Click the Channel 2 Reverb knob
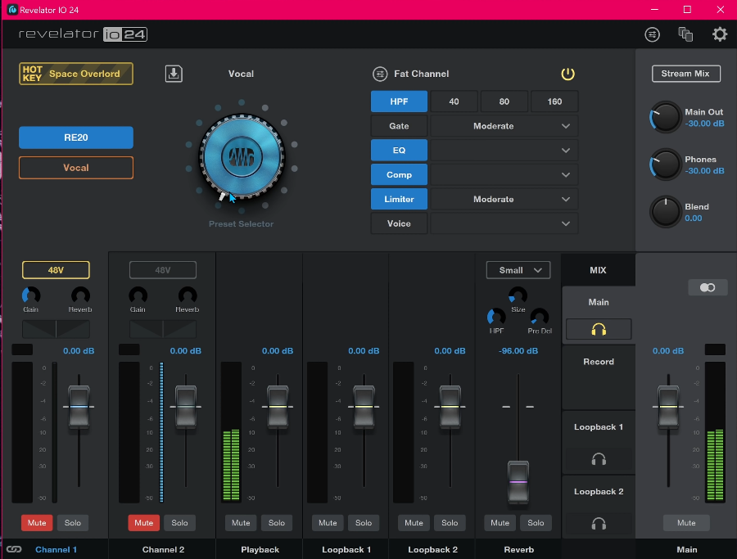 coord(188,295)
